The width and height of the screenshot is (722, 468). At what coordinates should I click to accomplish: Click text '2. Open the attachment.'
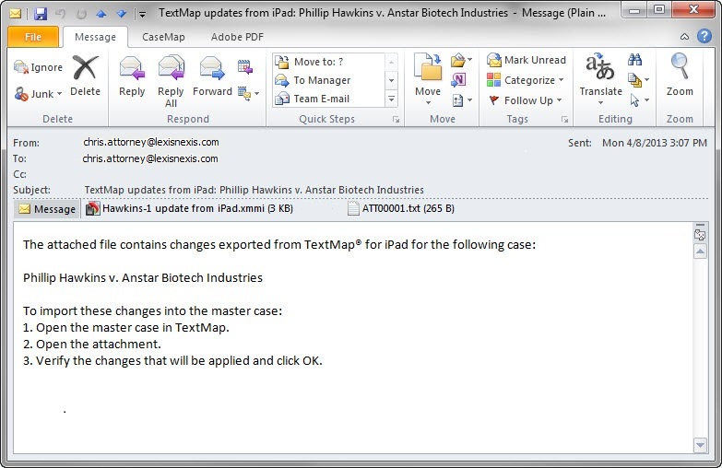[x=92, y=345]
